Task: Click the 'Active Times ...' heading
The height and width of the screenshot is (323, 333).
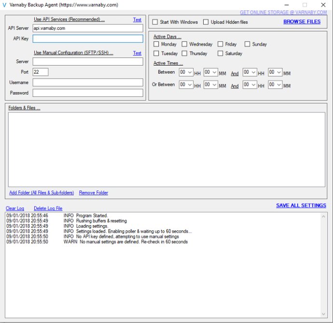Action: point(168,63)
